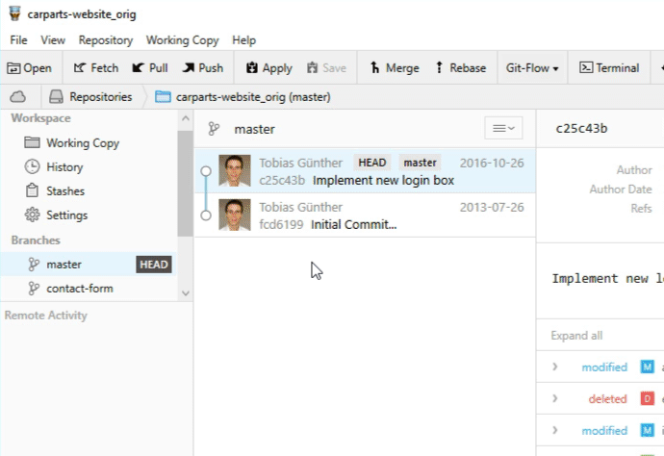
Task: Open the Repository menu
Action: coord(105,40)
